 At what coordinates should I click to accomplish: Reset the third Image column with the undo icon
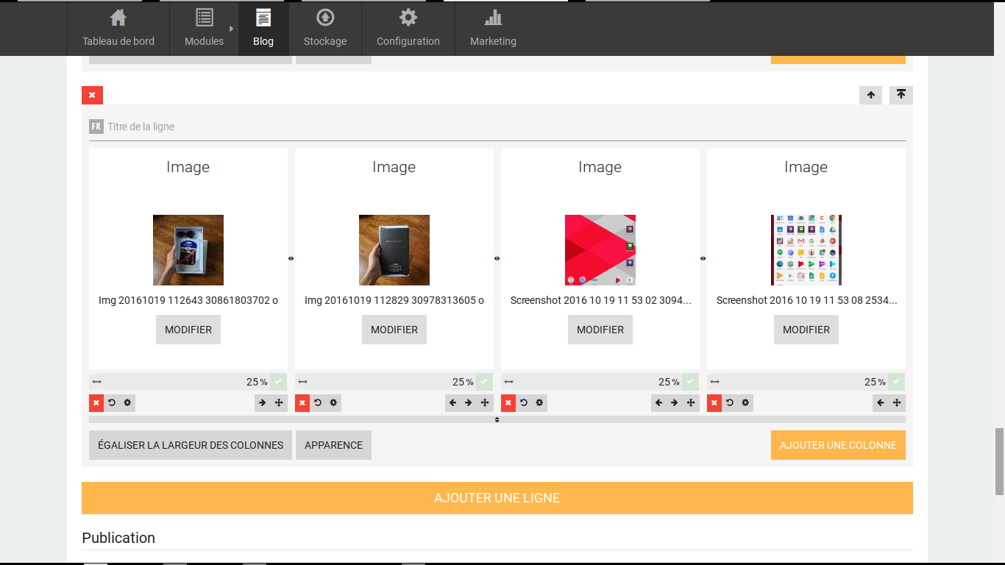(524, 403)
